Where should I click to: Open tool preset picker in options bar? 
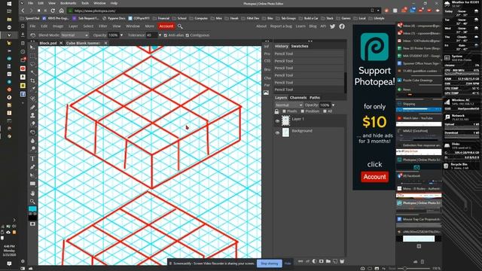[33, 35]
